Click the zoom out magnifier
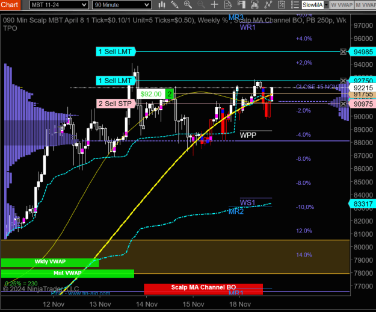This screenshot has height=312, width=376. pyautogui.click(x=201, y=5)
